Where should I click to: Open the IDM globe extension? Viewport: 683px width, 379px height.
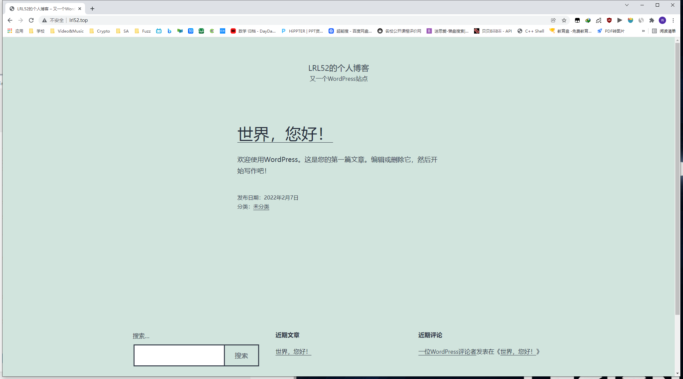588,20
